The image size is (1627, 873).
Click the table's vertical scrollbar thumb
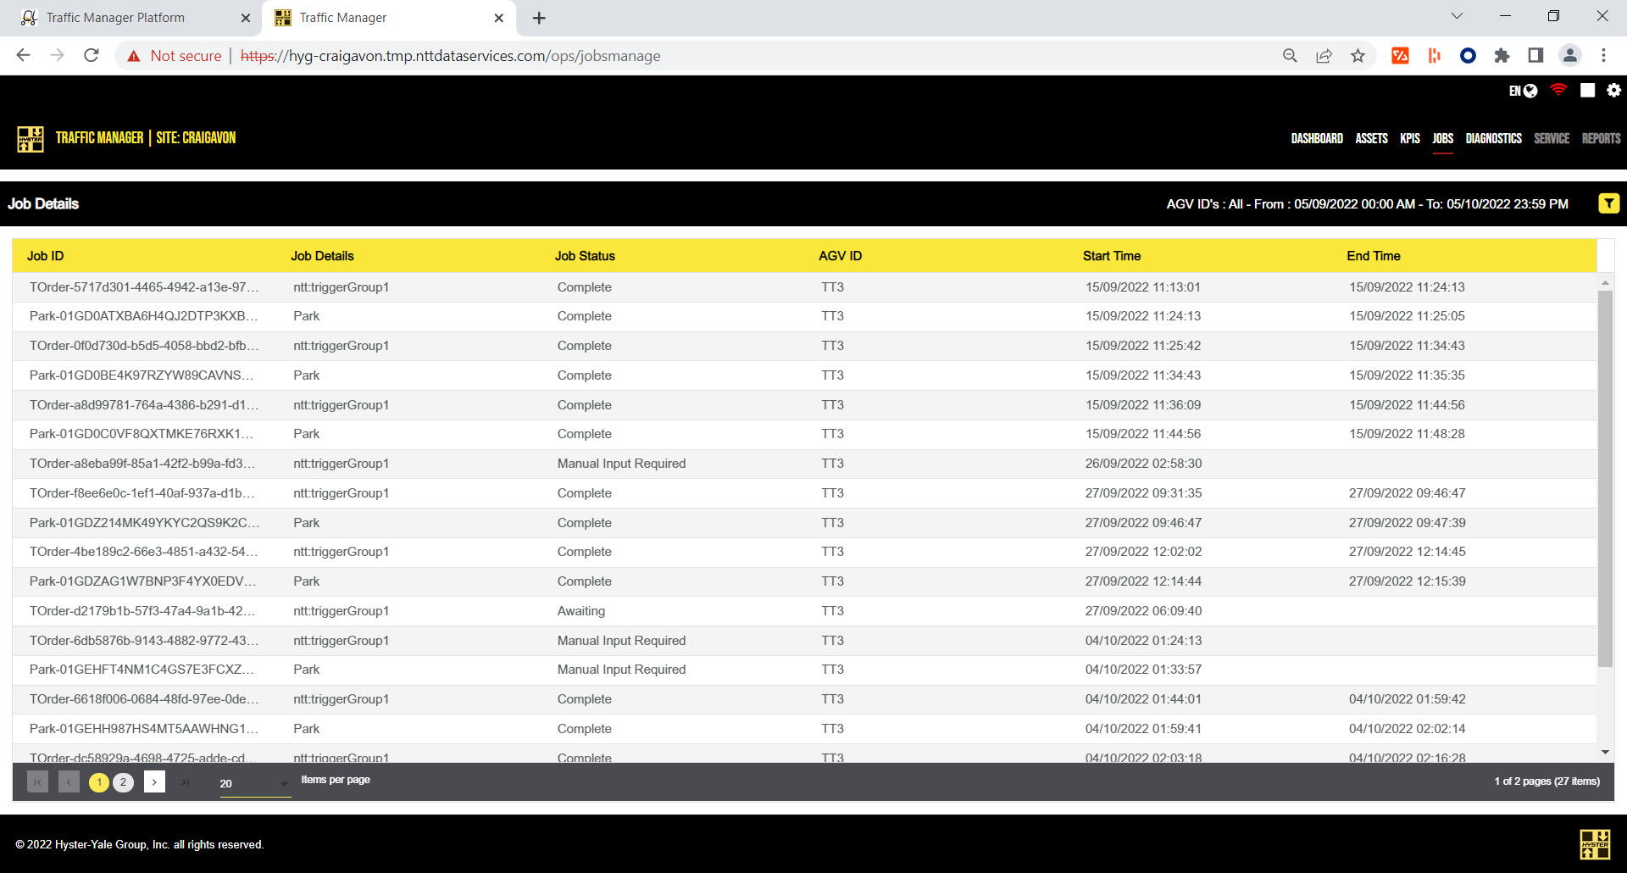pyautogui.click(x=1605, y=475)
